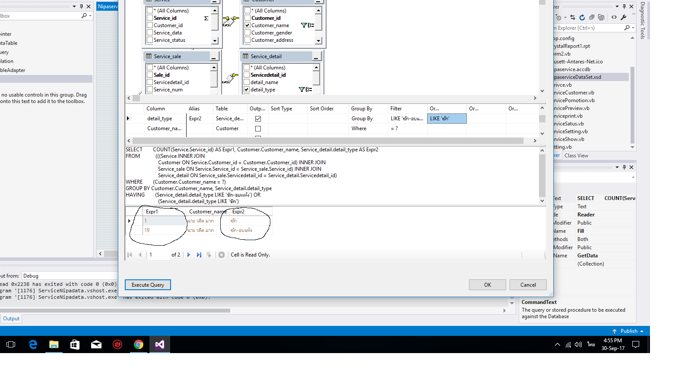
Task: Open Google Chrome from the taskbar
Action: coord(139,344)
